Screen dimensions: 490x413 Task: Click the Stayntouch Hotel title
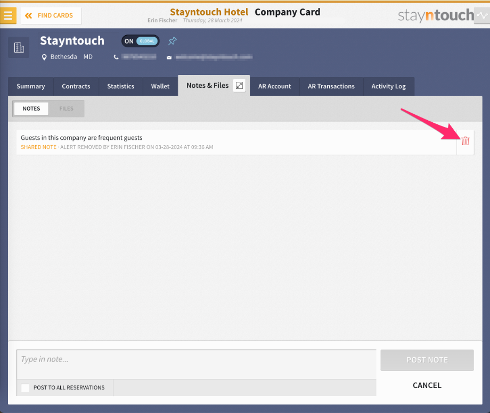coord(209,12)
